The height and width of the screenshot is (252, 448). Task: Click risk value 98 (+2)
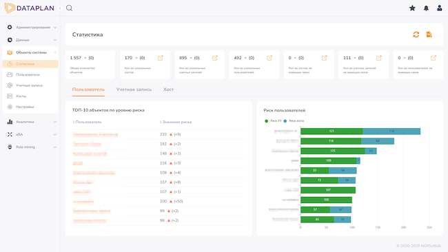[169, 220]
